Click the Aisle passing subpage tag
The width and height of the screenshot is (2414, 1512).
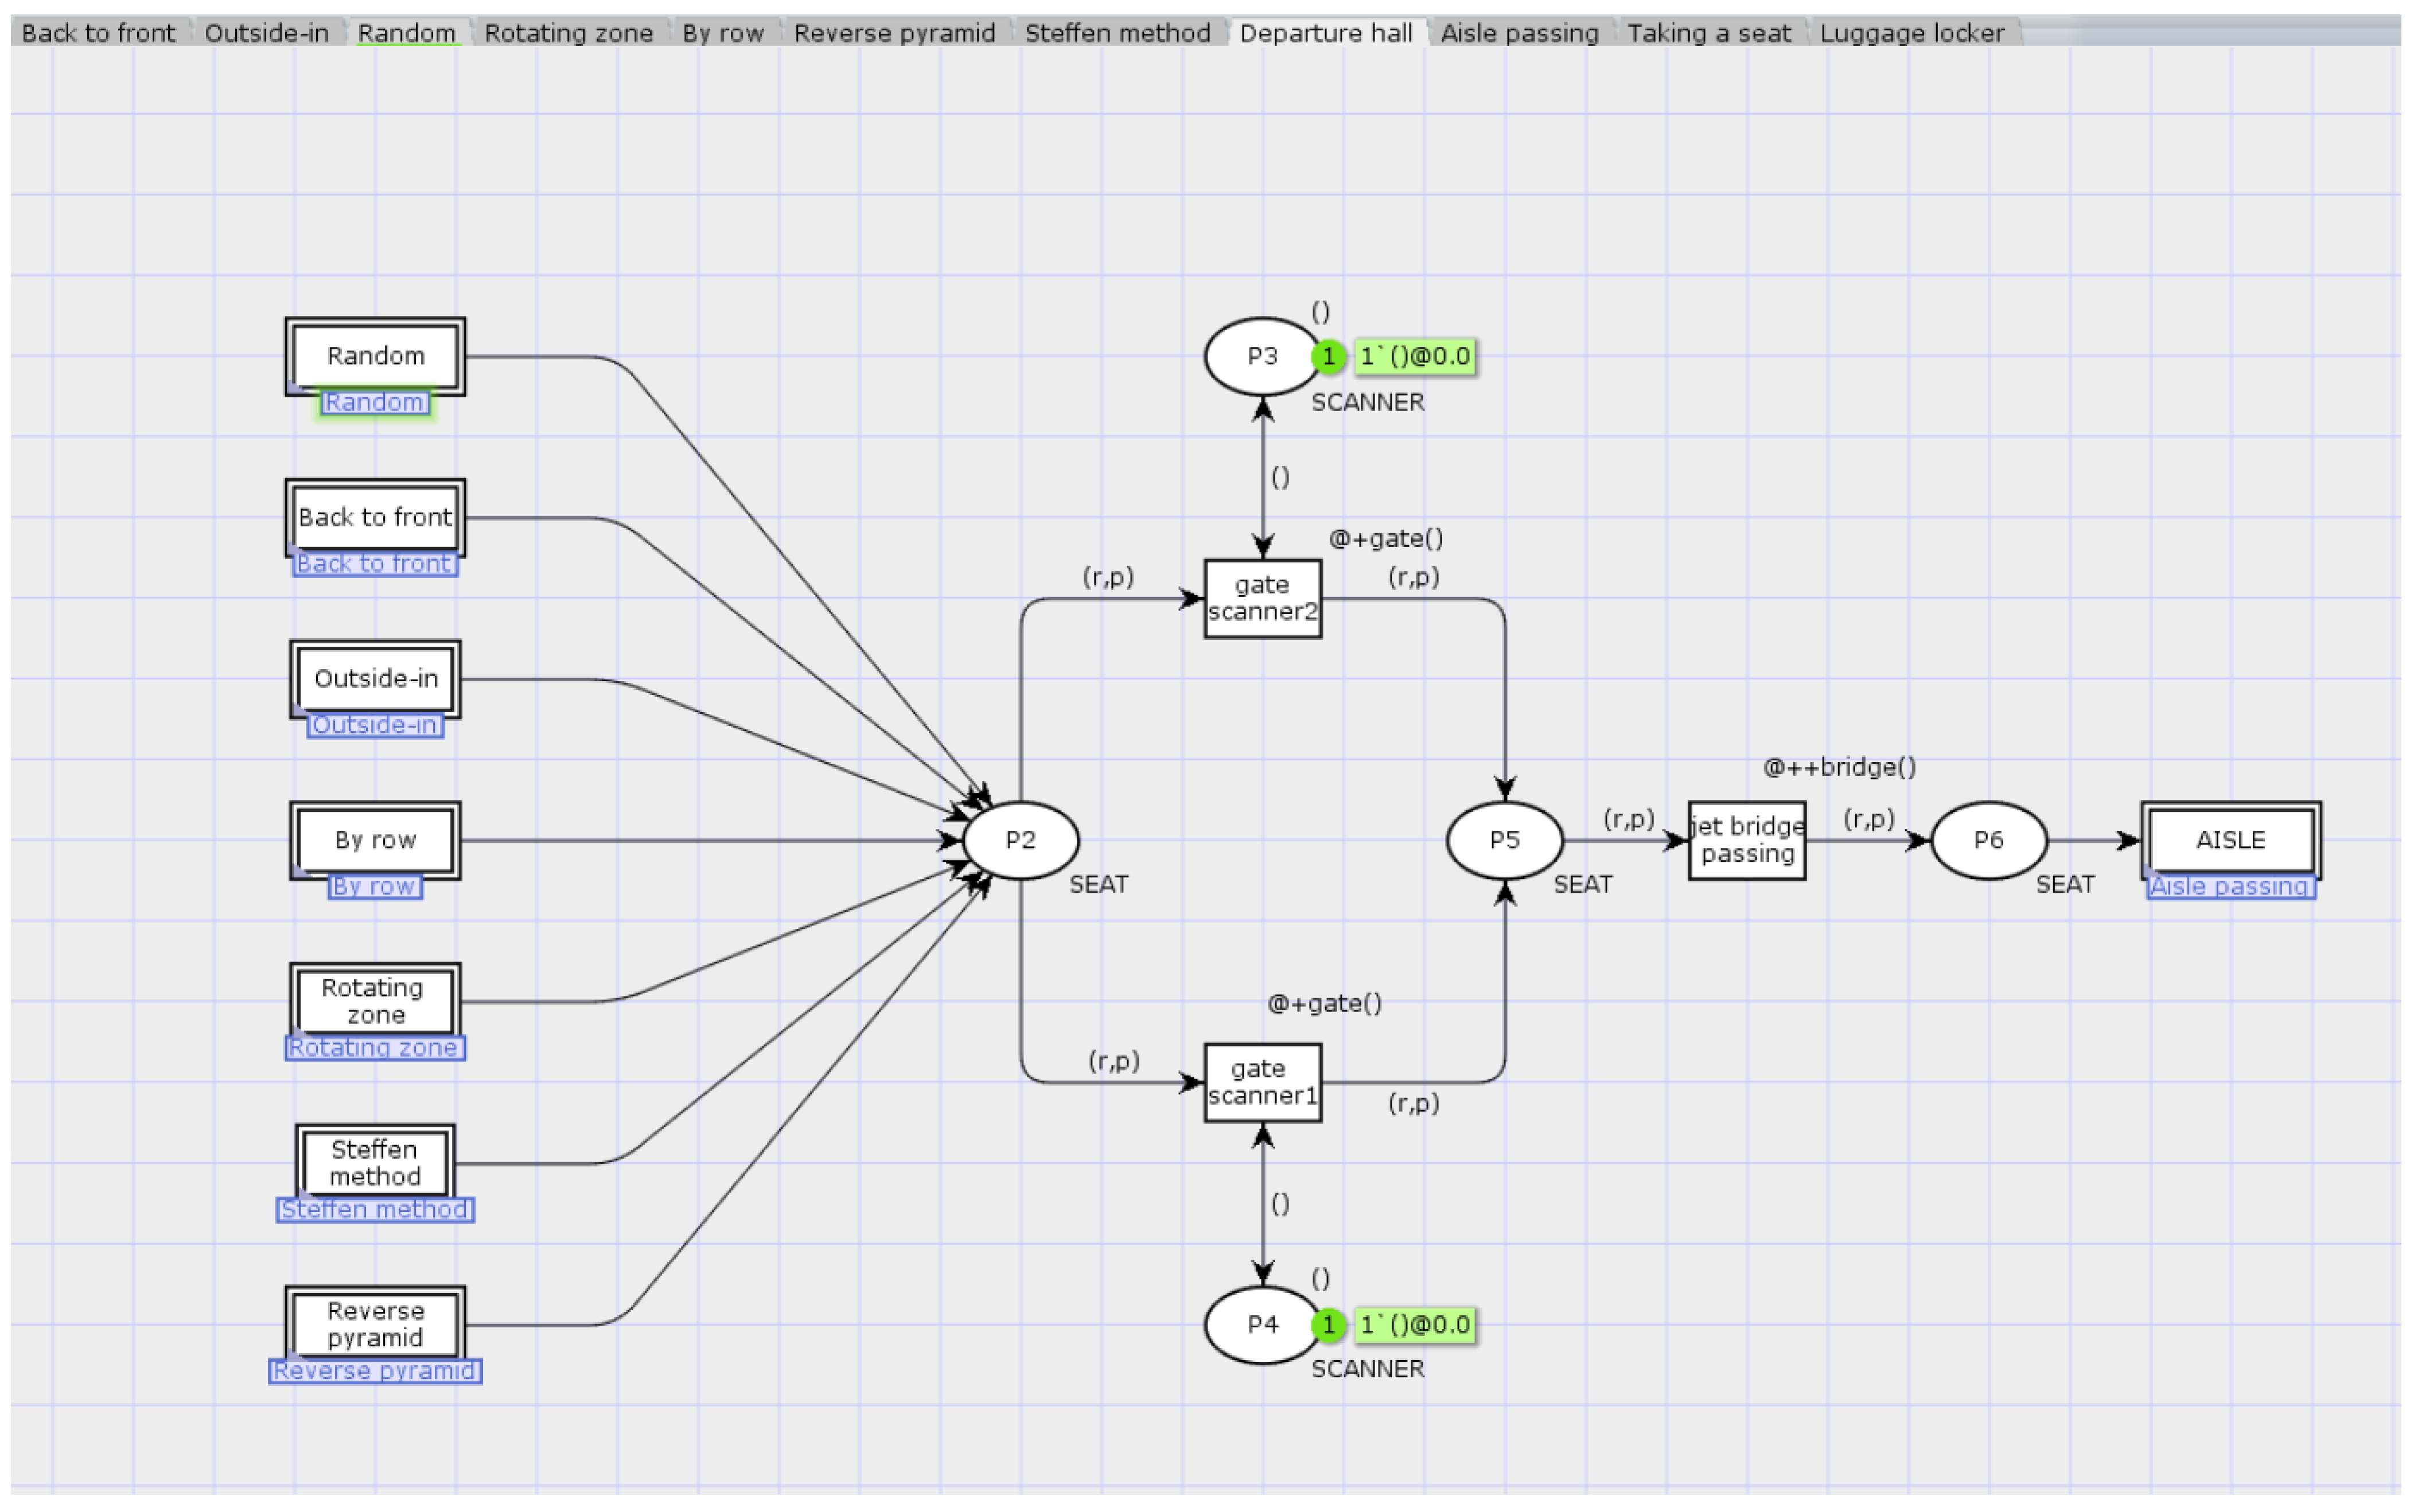pos(2231,886)
